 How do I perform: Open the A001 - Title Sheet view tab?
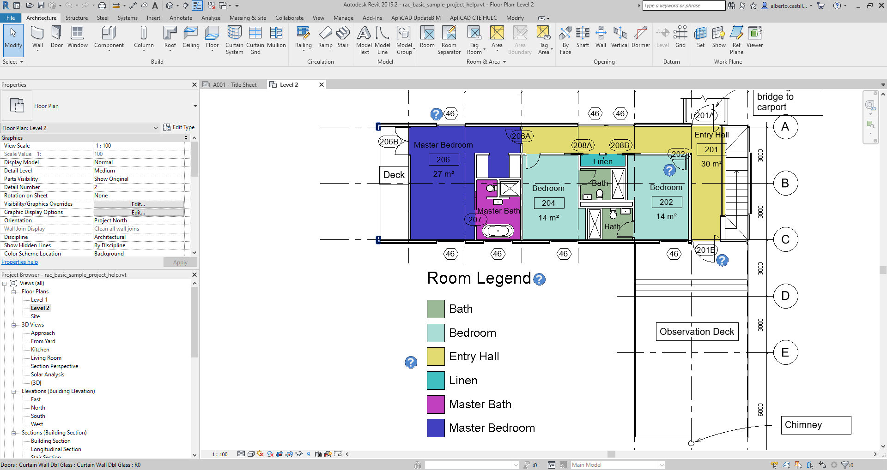click(x=234, y=84)
